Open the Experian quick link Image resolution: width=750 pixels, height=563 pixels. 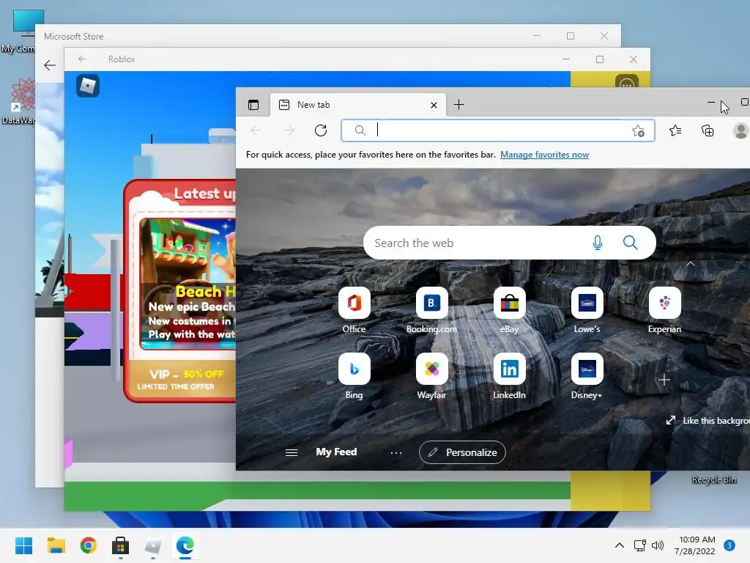coord(664,309)
